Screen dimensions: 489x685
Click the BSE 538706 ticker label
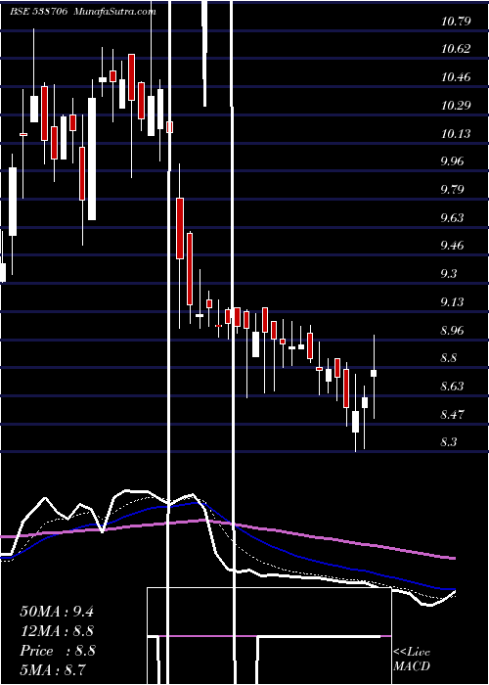click(38, 12)
